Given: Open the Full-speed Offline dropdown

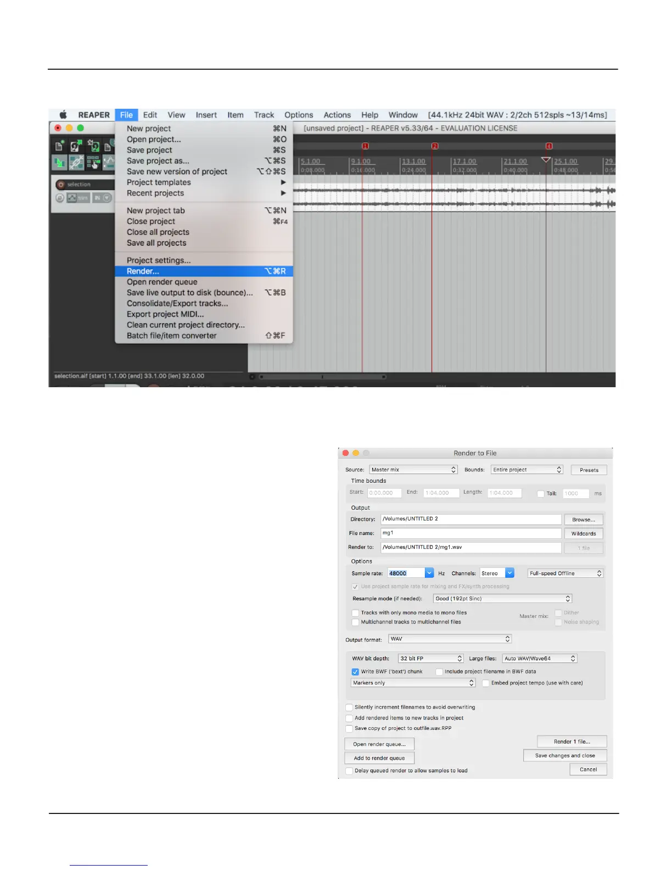Looking at the screenshot, I should point(565,573).
